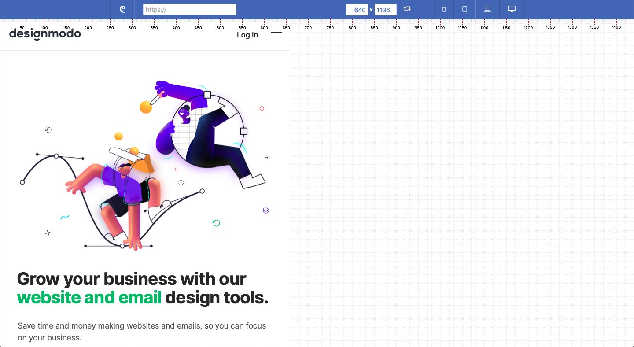Click the swirl logo icon in the toolbar

(x=122, y=9)
